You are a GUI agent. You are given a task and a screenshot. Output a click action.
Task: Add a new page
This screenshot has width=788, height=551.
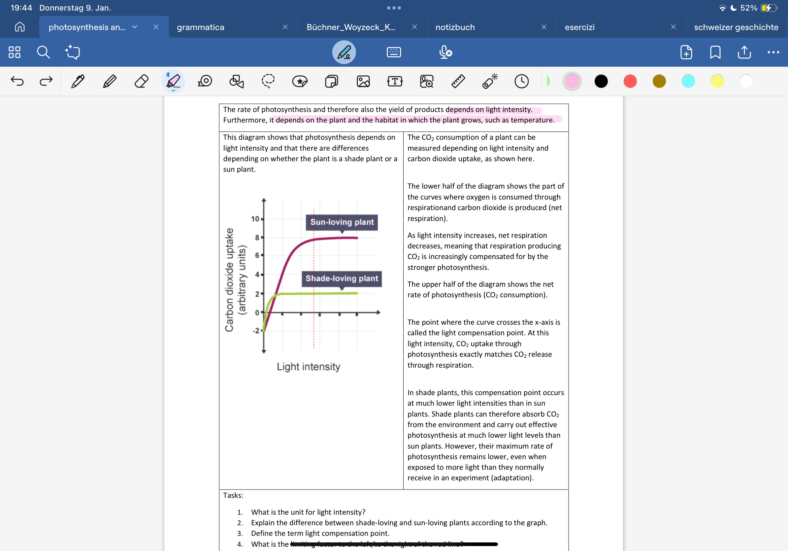(686, 52)
